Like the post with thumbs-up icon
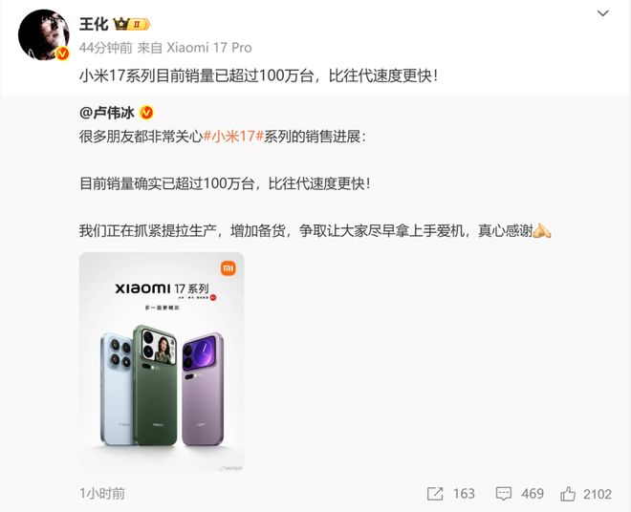 click(x=567, y=493)
